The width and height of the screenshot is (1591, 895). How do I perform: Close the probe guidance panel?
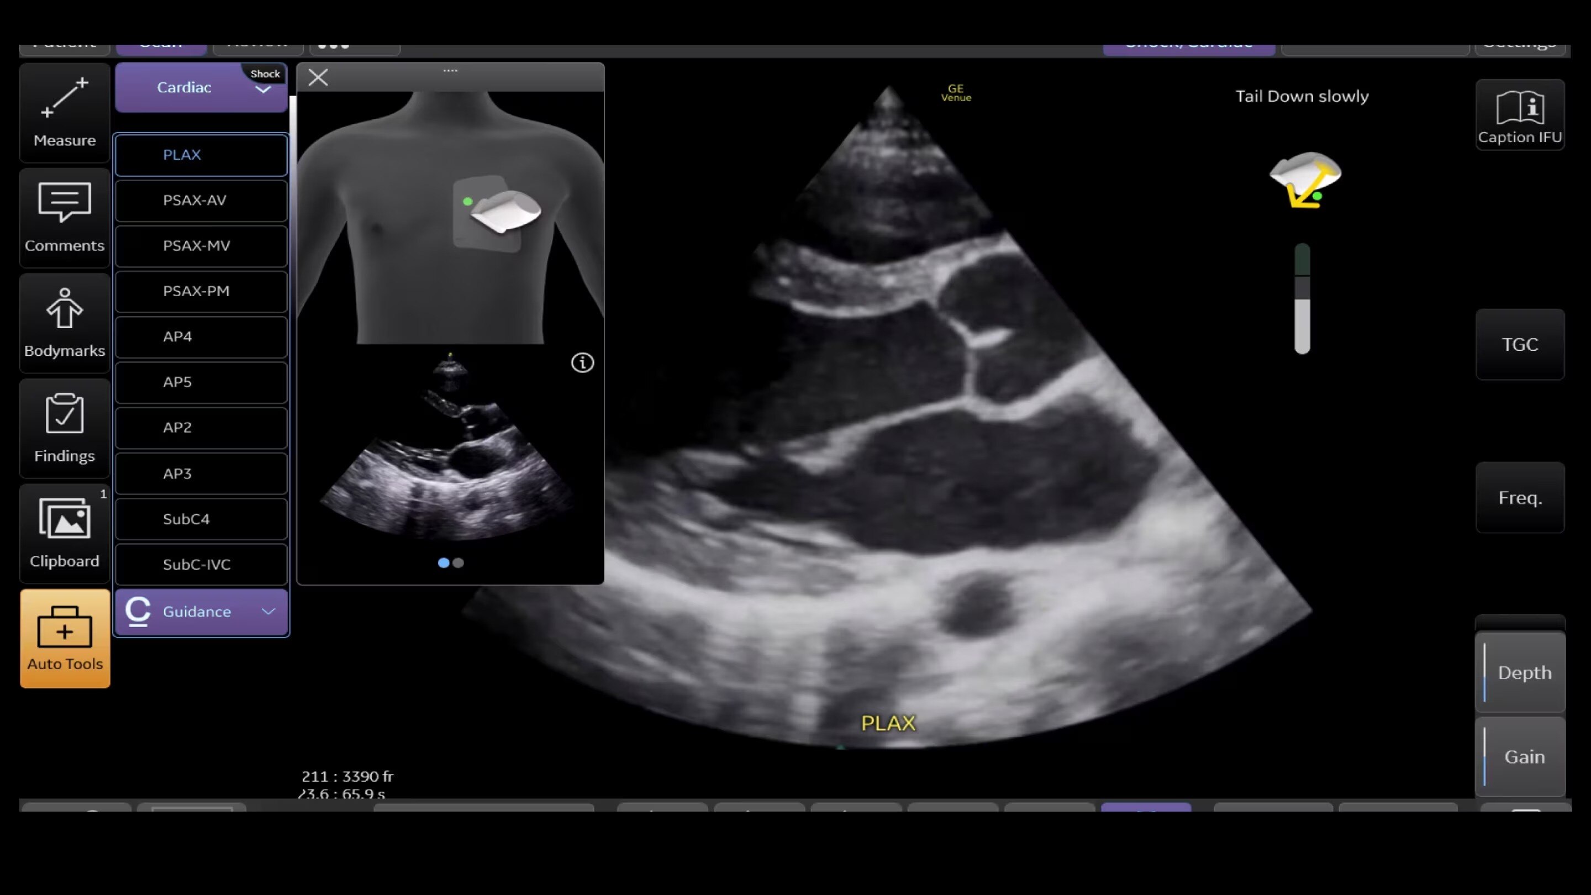[x=318, y=78]
